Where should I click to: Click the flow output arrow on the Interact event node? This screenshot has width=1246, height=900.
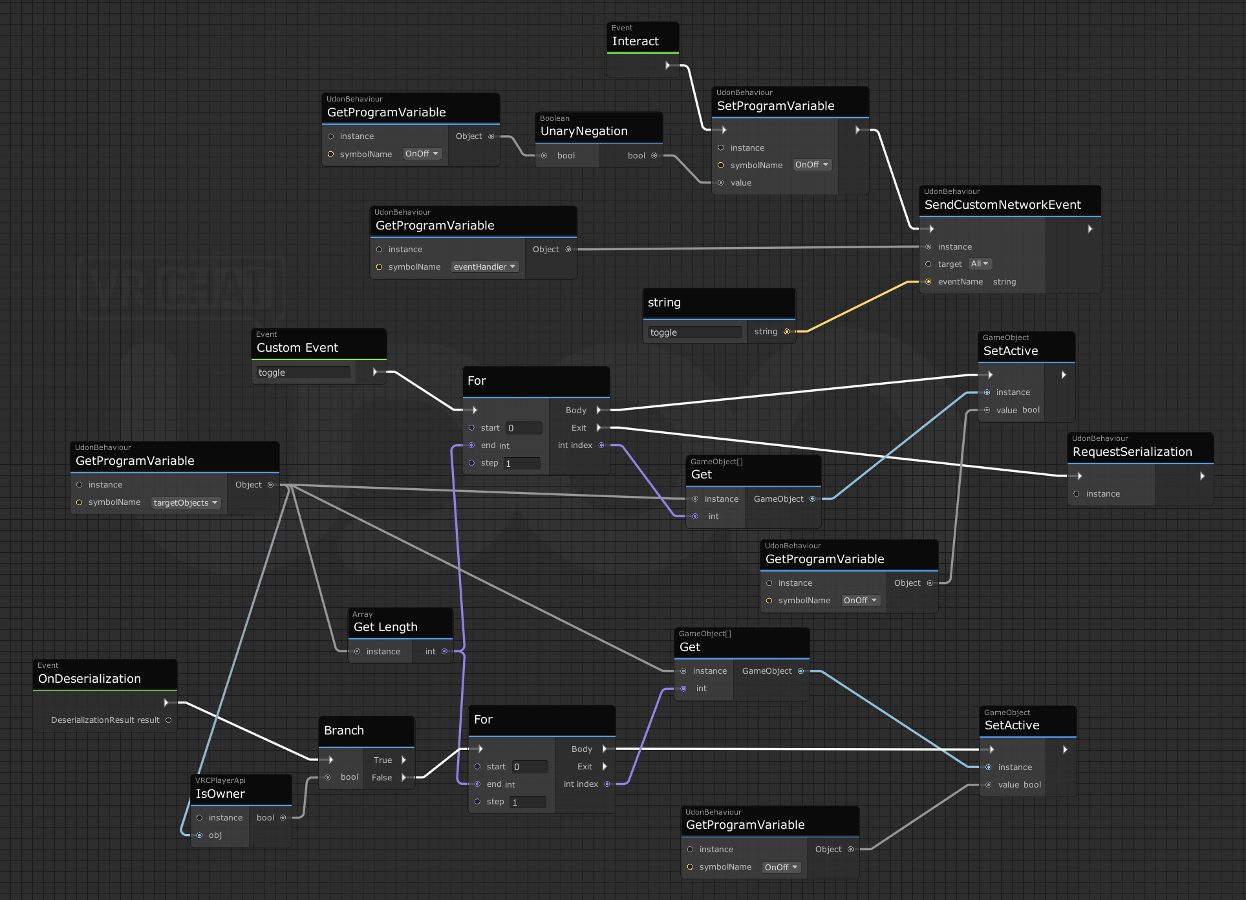coord(667,65)
